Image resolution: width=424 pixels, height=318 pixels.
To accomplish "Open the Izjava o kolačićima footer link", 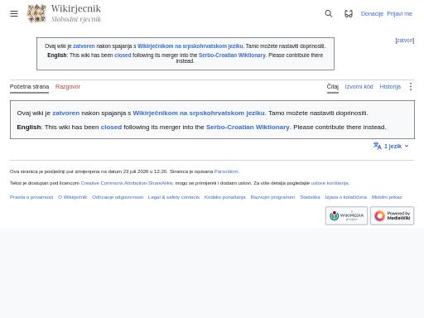I will pyautogui.click(x=346, y=197).
